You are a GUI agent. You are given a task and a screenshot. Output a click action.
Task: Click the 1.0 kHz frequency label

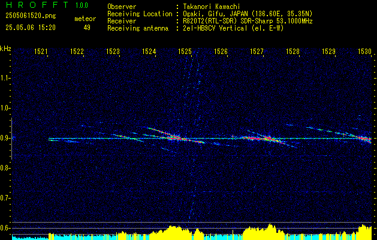[x=5, y=108]
